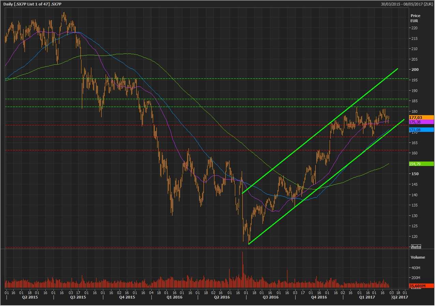Select the upper green channel trendline
This screenshot has width=435, height=306.
[x=320, y=131]
